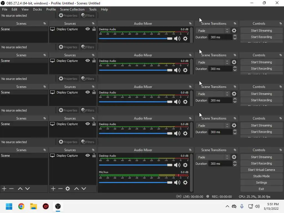Toggle the Display Capture lock in the topmost Sources copy
This screenshot has height=213, width=284.
click(94, 29)
